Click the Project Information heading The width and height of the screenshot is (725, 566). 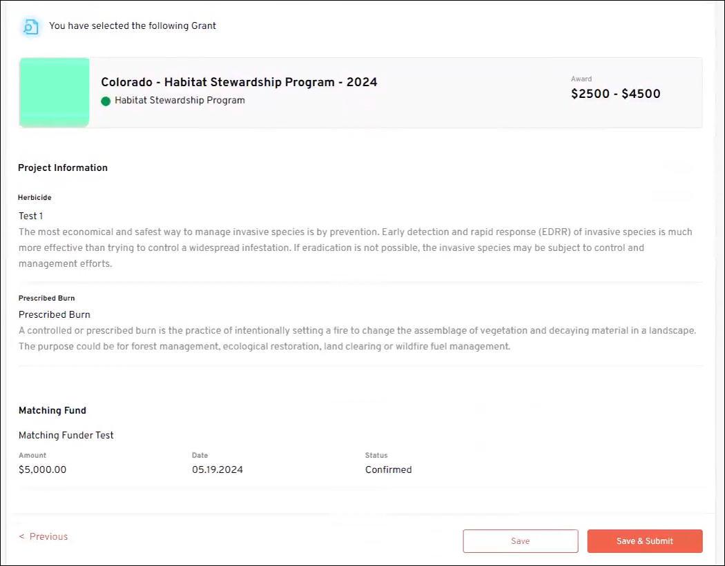tap(63, 168)
